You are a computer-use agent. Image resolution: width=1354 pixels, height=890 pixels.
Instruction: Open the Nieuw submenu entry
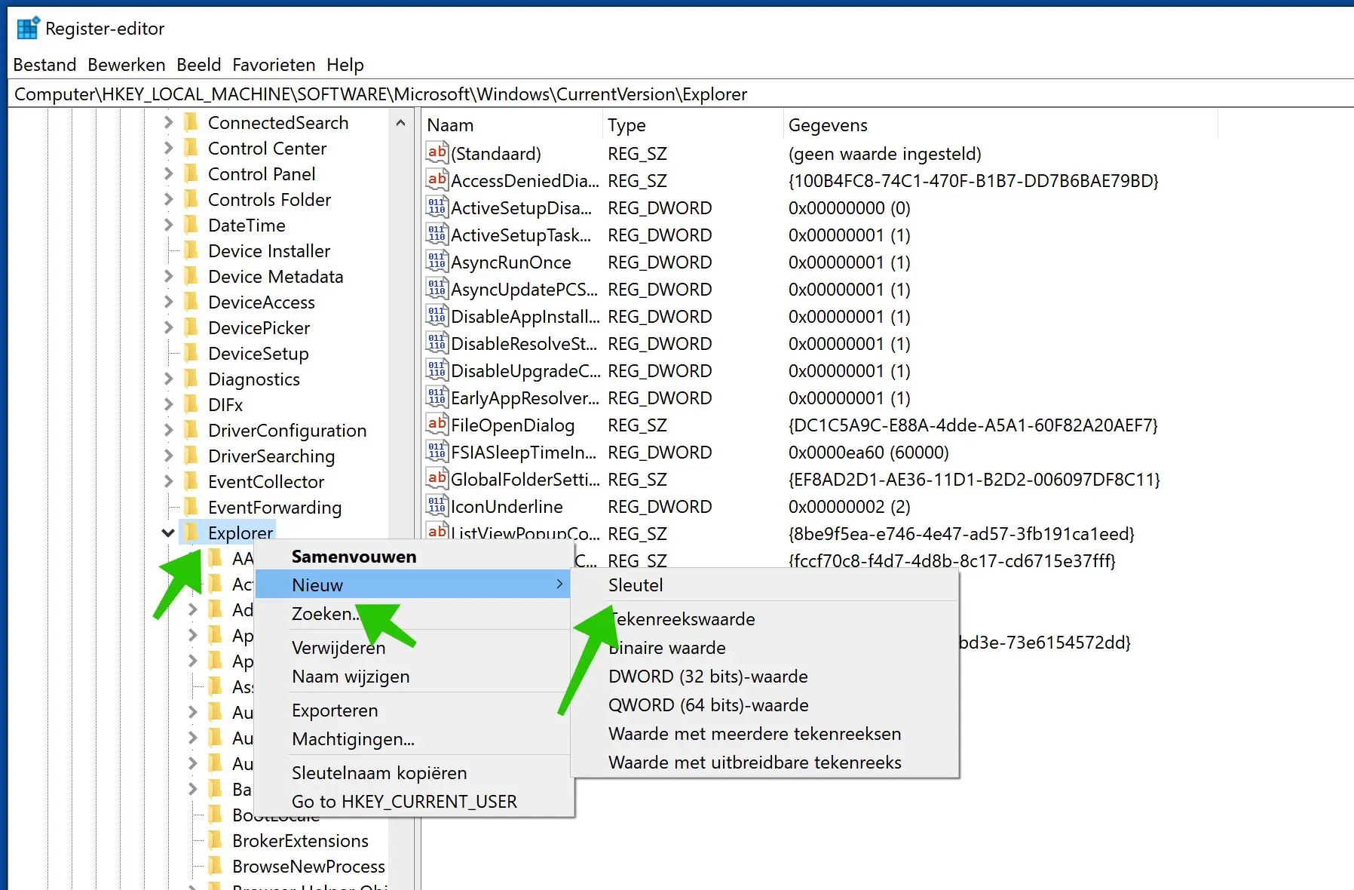[413, 585]
